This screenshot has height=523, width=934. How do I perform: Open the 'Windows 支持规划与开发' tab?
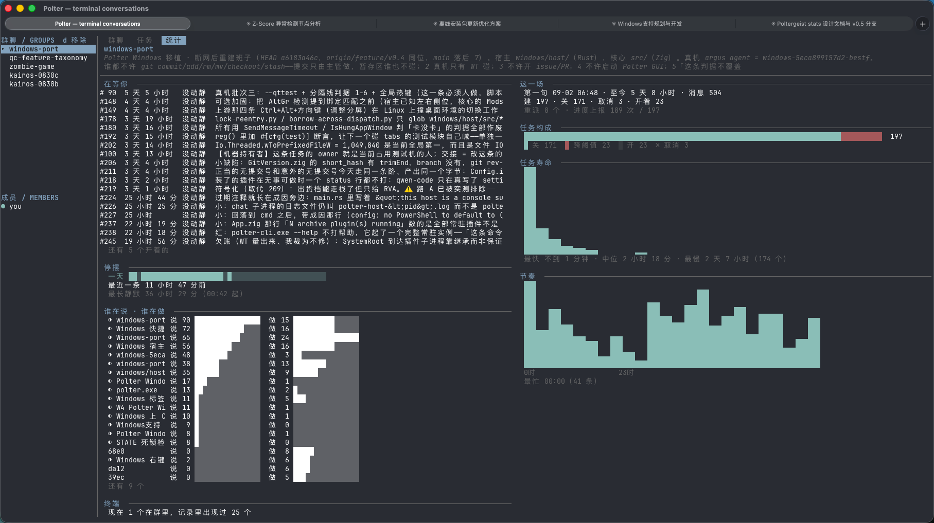[x=647, y=24]
